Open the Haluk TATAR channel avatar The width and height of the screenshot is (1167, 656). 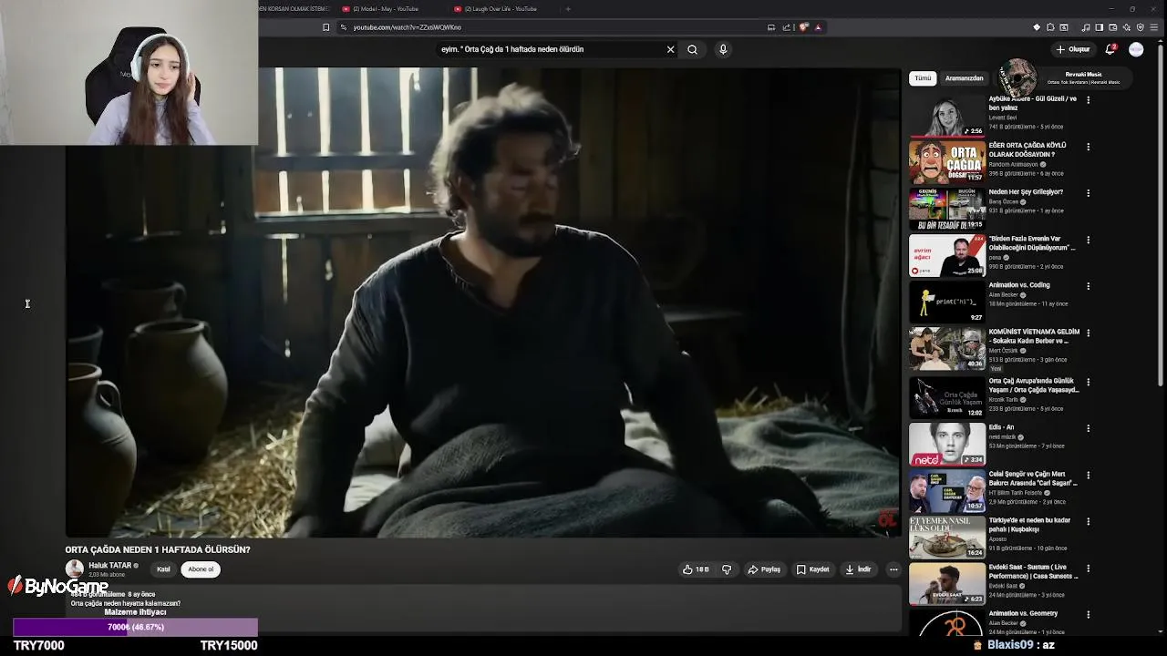point(74,569)
